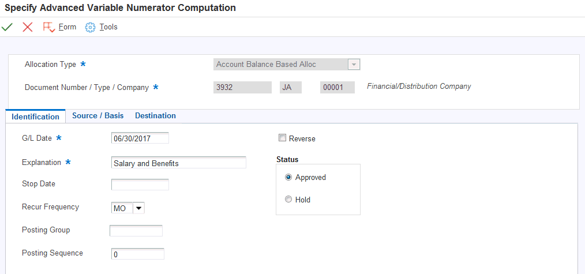Select the Identification tab
Screen dimensions: 585x274
point(35,117)
